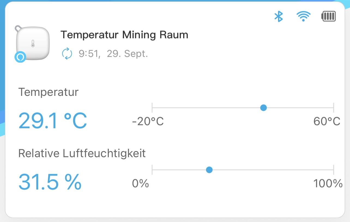
Task: Select the Temperatur section label
Action: tap(48, 92)
